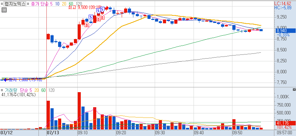Click the 101.42% volume ratio value
Viewport: 296px width, 136px height.
[284, 127]
